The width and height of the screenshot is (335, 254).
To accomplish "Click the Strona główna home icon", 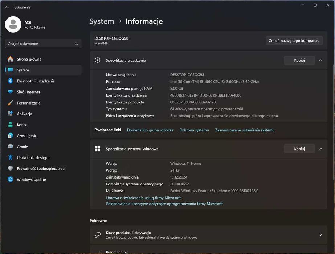I will 10,59.
